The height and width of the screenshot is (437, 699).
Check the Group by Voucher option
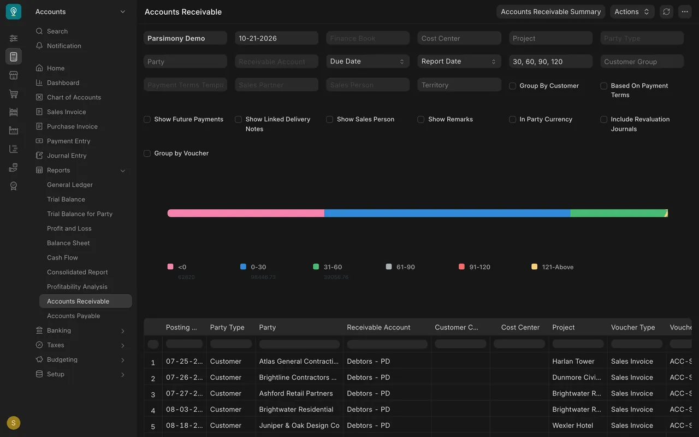147,153
